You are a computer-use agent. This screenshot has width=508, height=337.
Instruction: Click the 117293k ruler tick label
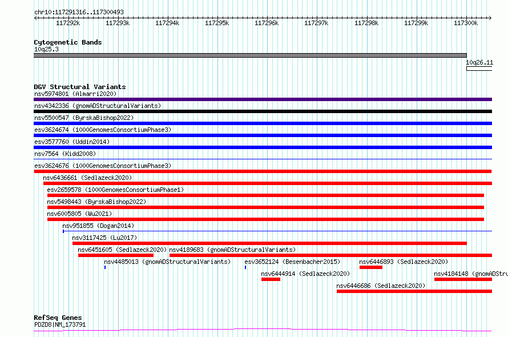118,23
